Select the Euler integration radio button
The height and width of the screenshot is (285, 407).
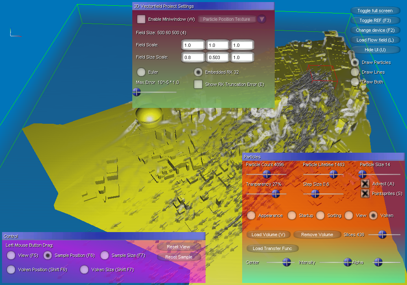pyautogui.click(x=141, y=72)
